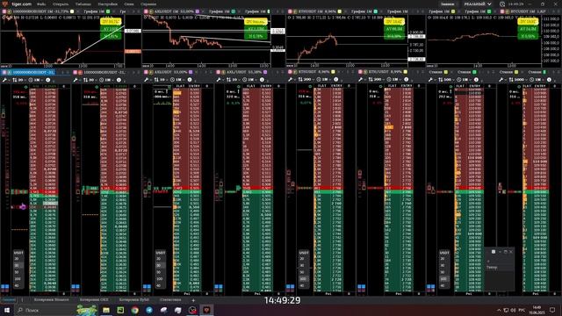
Task: Open the Файл menu
Action: point(41,4)
